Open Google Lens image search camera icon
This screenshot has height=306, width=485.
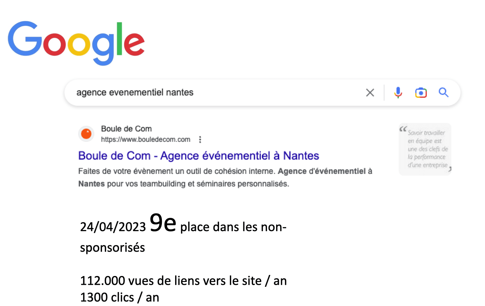pos(421,93)
